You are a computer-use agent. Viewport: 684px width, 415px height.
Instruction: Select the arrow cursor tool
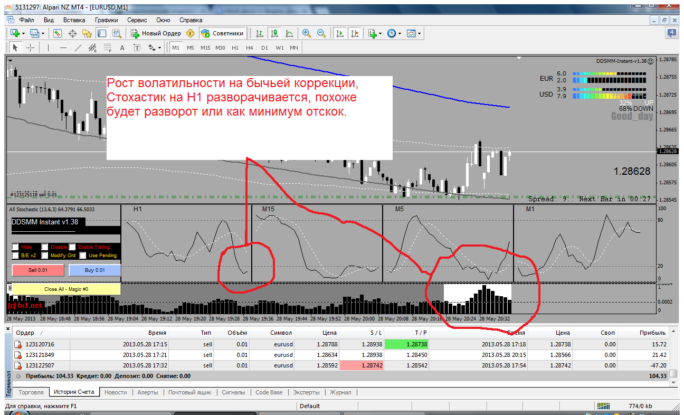(15, 48)
